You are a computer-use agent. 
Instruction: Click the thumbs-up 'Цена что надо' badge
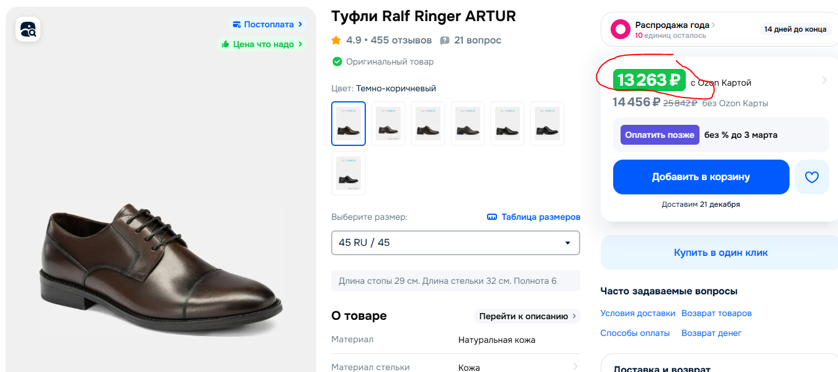coord(262,44)
